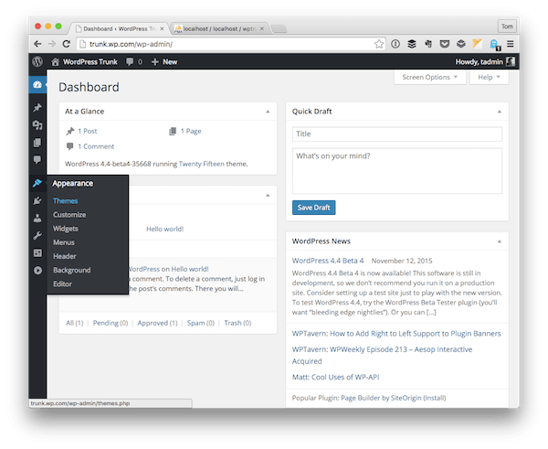Click the What's on your mind text area

[397, 171]
